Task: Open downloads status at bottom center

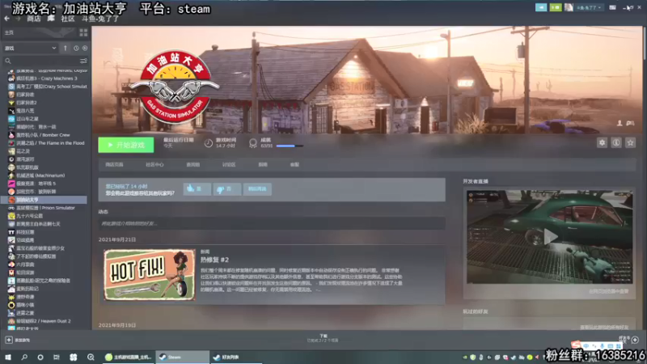Action: point(323,338)
